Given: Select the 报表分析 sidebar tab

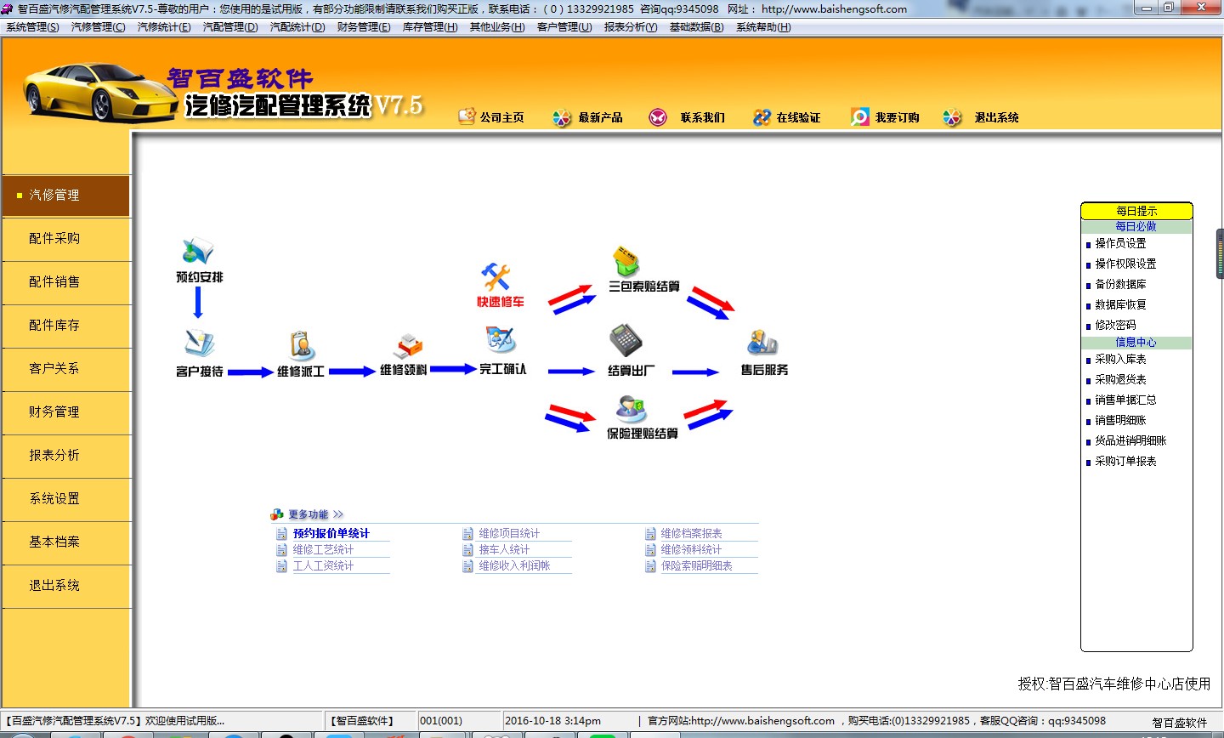Looking at the screenshot, I should [x=65, y=456].
